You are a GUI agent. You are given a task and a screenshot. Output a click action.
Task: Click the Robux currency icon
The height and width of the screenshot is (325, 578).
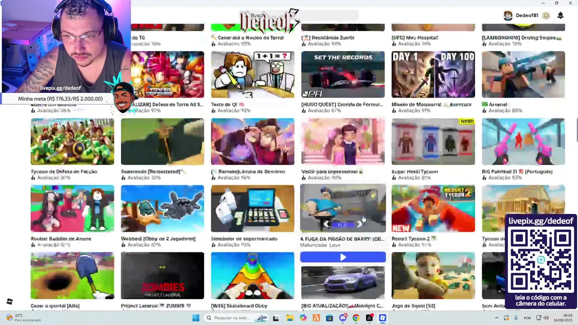[x=546, y=16]
